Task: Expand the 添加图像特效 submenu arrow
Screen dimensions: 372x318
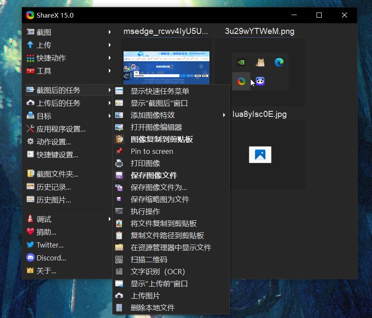Action: point(224,115)
